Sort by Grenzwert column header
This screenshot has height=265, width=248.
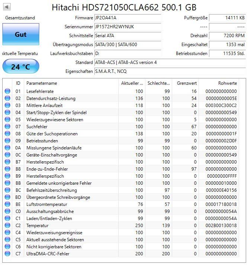pos(186,83)
